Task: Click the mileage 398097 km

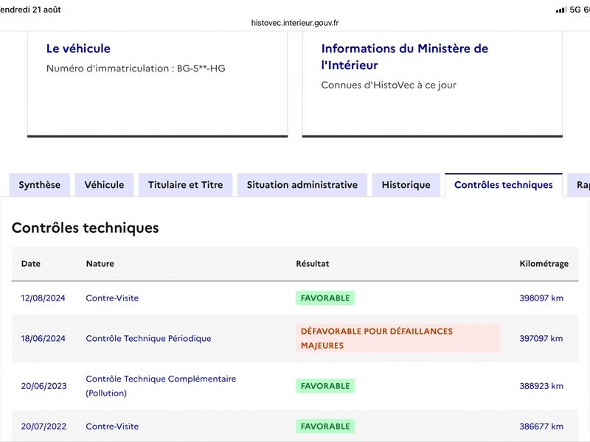Action: pyautogui.click(x=541, y=298)
